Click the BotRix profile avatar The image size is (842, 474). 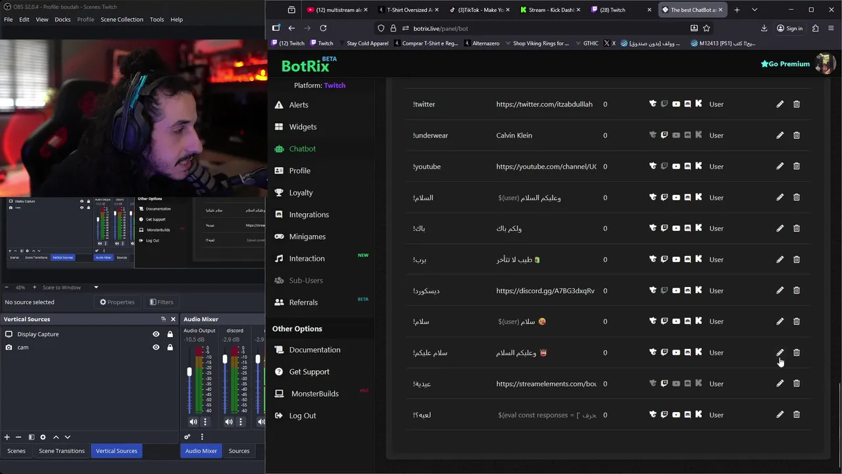[x=825, y=64]
